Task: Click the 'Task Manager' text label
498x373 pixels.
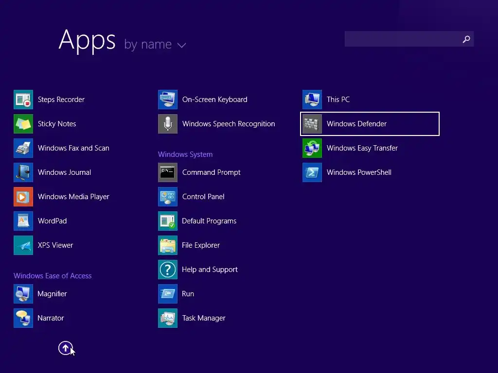Action: [204, 318]
